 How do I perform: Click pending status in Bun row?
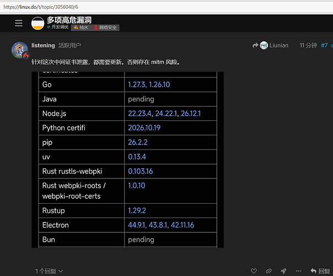click(141, 240)
